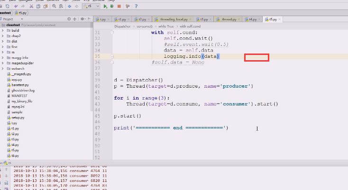This screenshot has width=348, height=190.
Task: Expand the m folder arrow
Action: (3, 52)
